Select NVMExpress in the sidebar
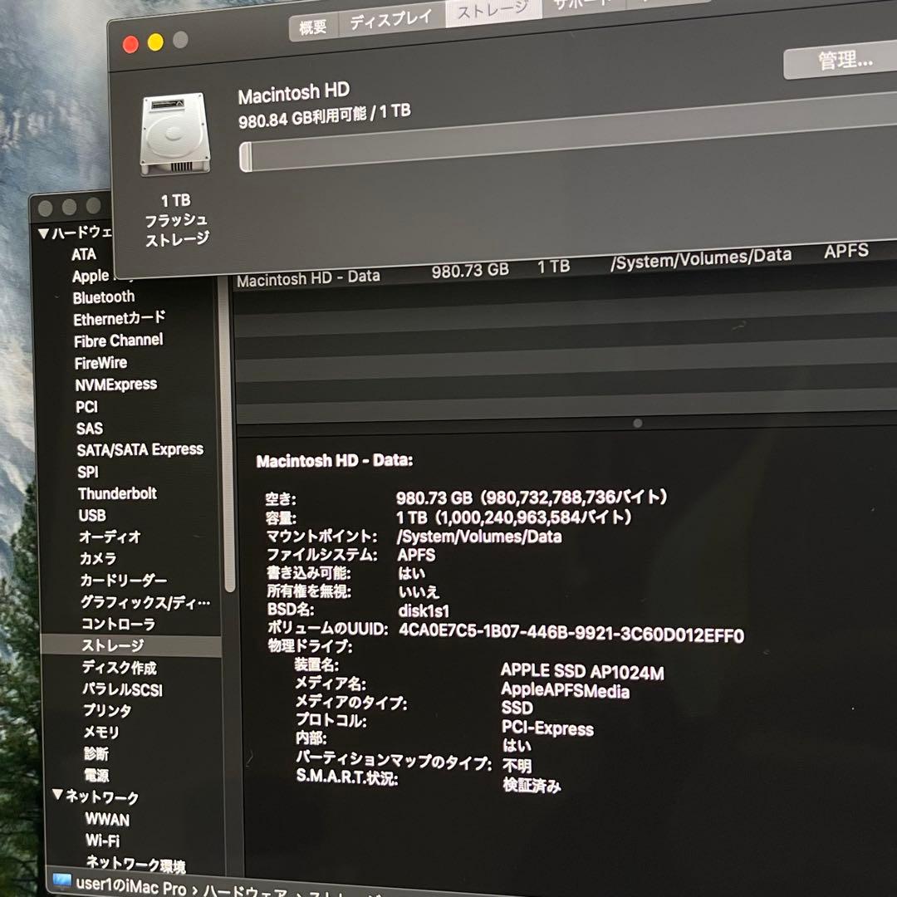This screenshot has height=897, width=897. click(x=116, y=385)
